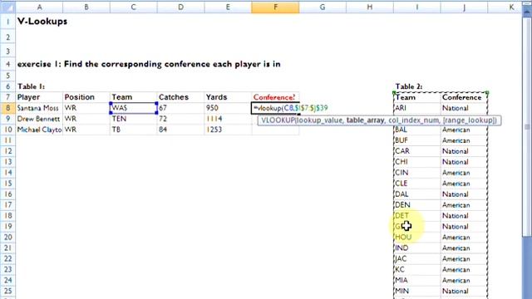Select the JAC team cell

coord(417,259)
